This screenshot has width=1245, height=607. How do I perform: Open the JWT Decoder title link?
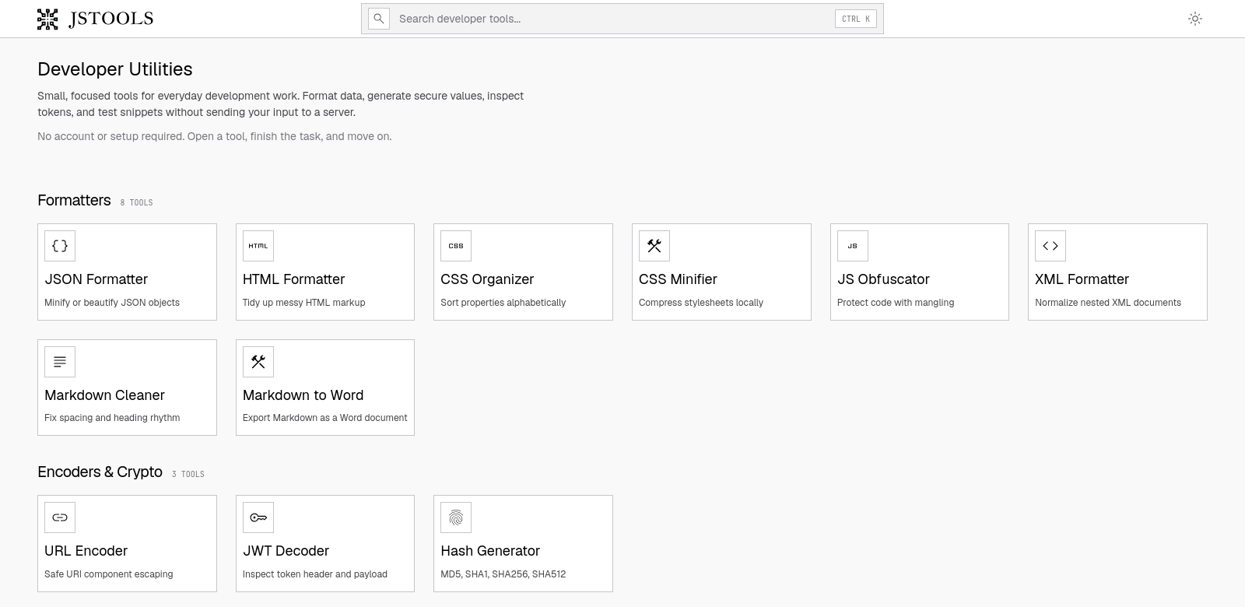point(286,551)
